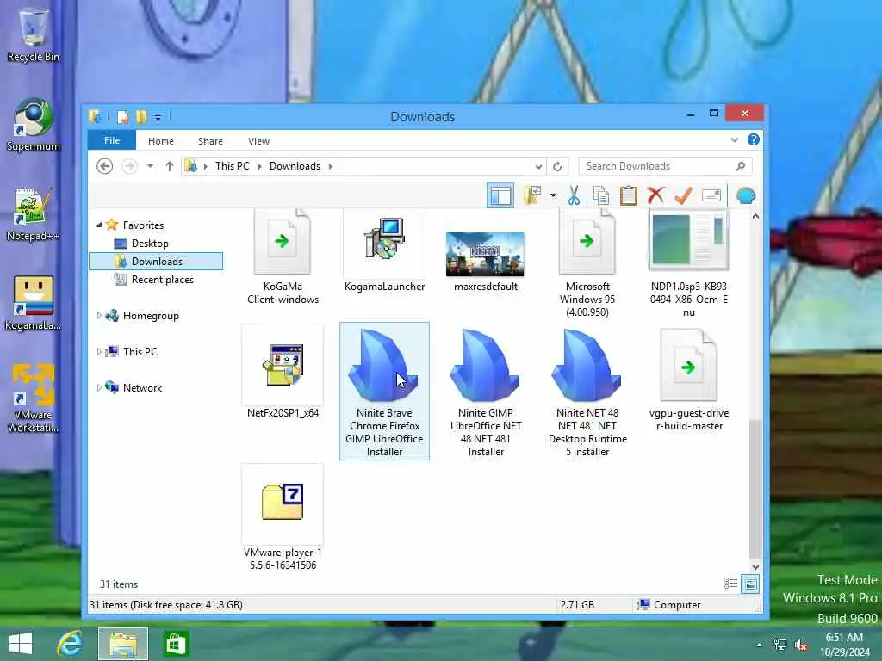Click the new folder toolbar icon
882x661 pixels.
click(x=532, y=195)
